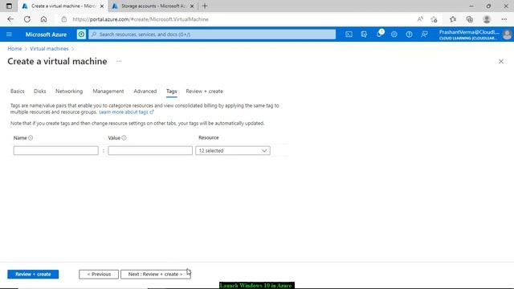The width and height of the screenshot is (514, 289).
Task: Click the browser address bar URL
Action: 141,19
